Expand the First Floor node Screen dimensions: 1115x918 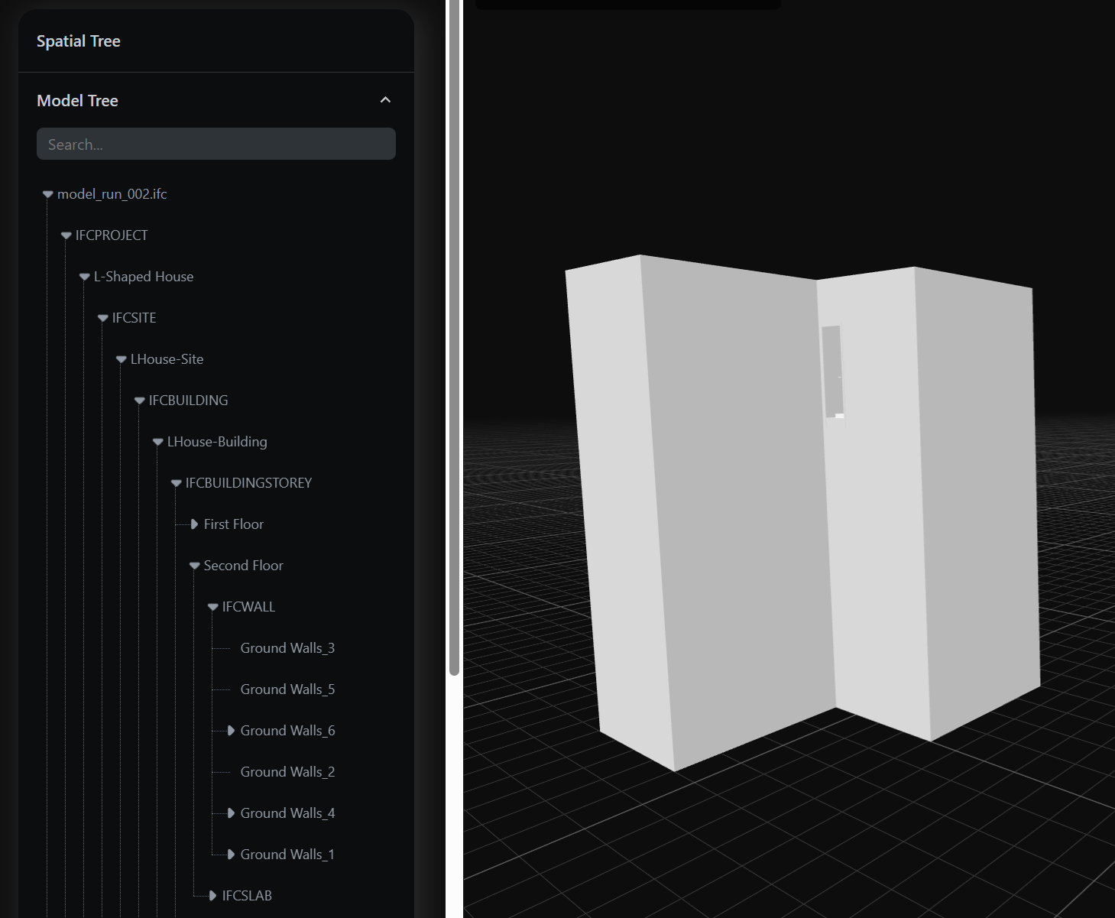coord(195,524)
